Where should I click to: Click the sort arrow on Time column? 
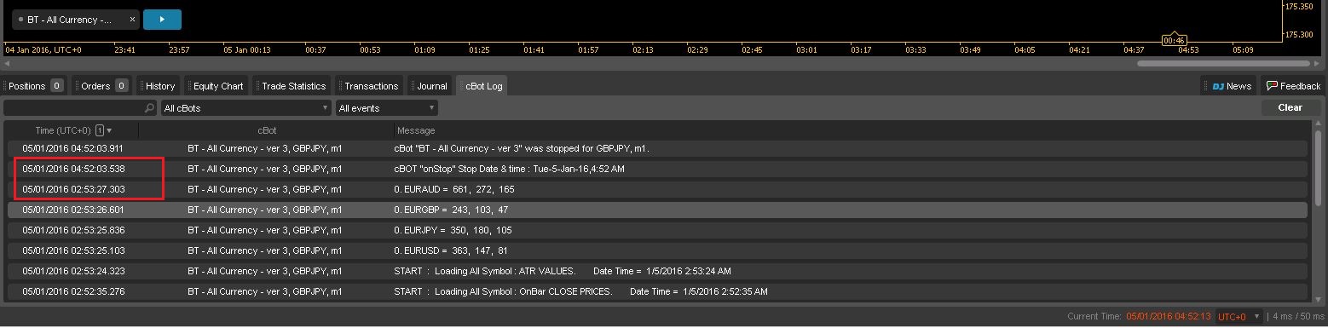109,130
